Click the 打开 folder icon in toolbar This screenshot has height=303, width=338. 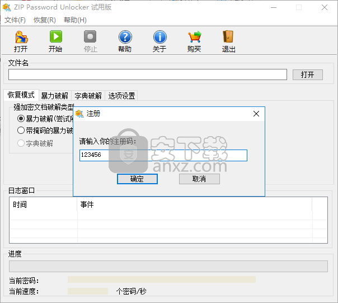(21, 37)
